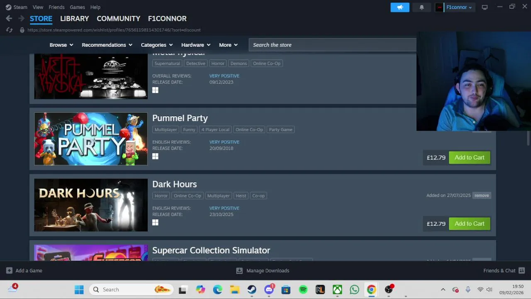The image size is (531, 299).
Task: Remove Dark Hours from wishlist
Action: click(482, 196)
